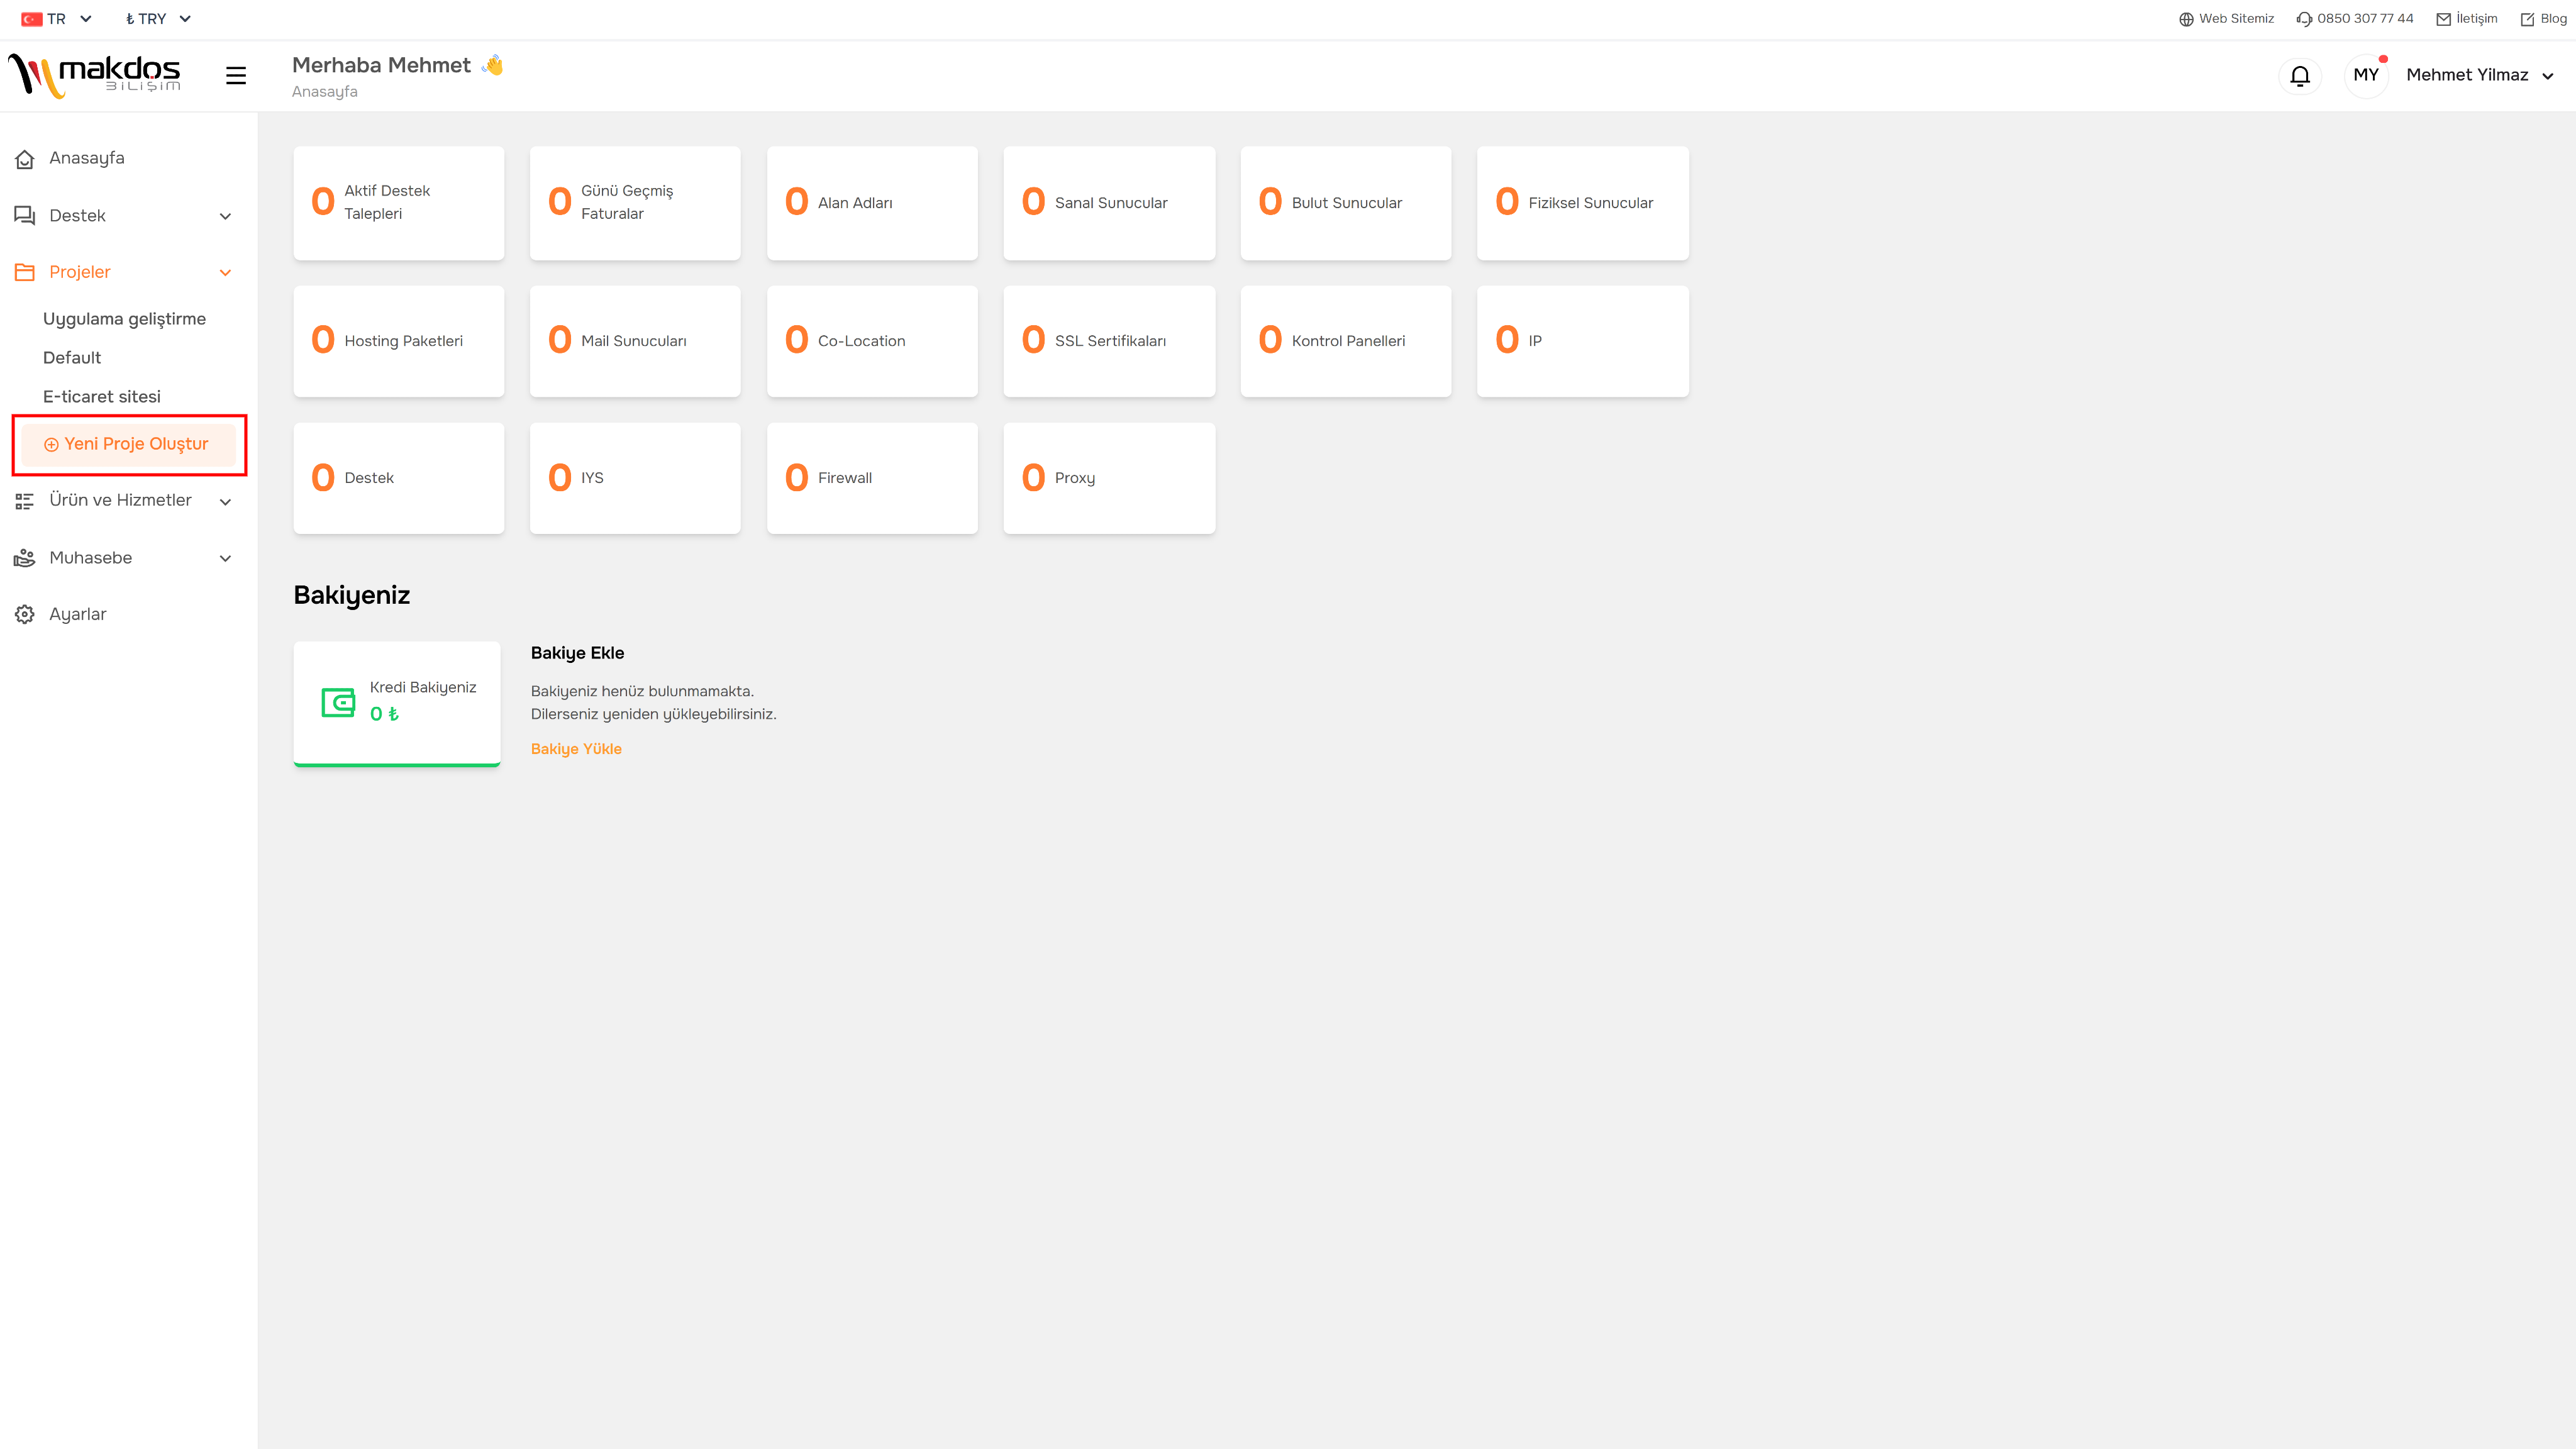This screenshot has height=1449, width=2576.
Task: Click the Bakiye Yükle link
Action: [x=576, y=749]
